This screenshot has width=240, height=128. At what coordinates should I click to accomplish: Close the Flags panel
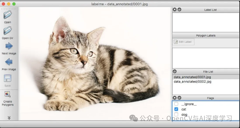point(175,98)
